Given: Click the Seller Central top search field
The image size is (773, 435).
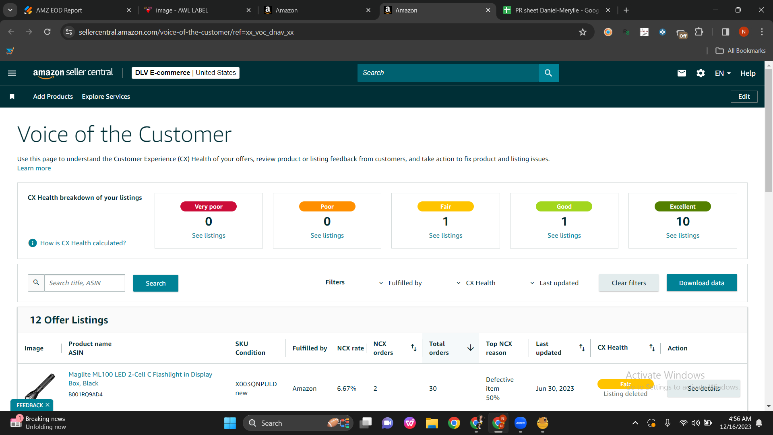Looking at the screenshot, I should [448, 73].
